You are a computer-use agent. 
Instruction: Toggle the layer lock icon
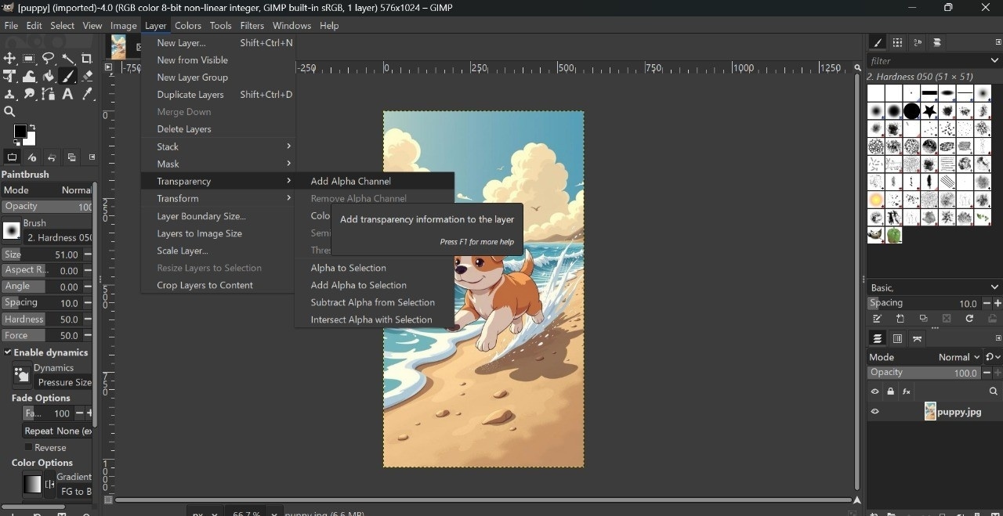(x=891, y=392)
